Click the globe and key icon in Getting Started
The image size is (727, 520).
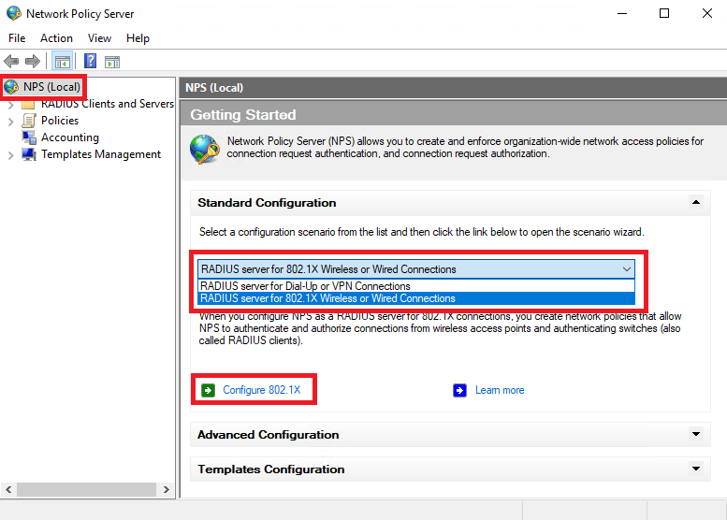[x=205, y=150]
